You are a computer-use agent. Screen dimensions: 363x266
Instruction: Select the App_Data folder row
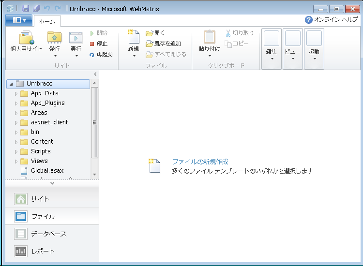point(48,93)
